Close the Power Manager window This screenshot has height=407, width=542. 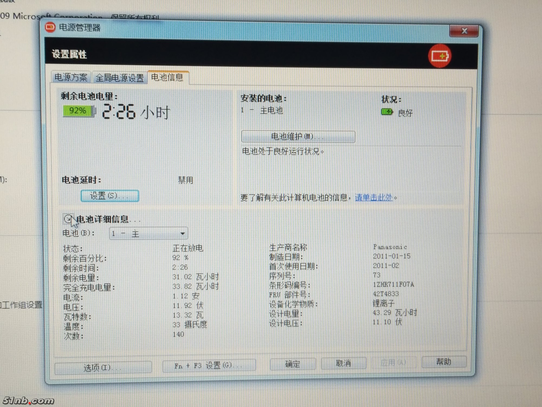[464, 31]
